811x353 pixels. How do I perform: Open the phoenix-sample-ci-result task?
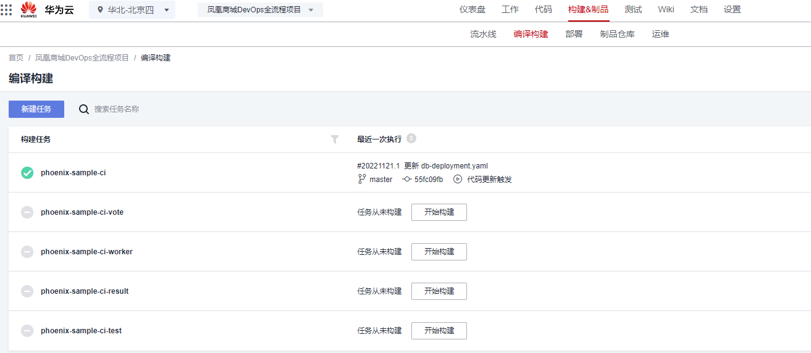[x=85, y=291]
